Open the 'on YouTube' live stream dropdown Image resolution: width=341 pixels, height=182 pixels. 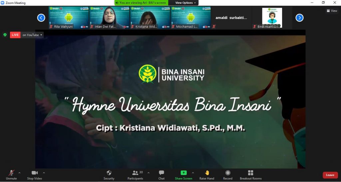[32, 35]
